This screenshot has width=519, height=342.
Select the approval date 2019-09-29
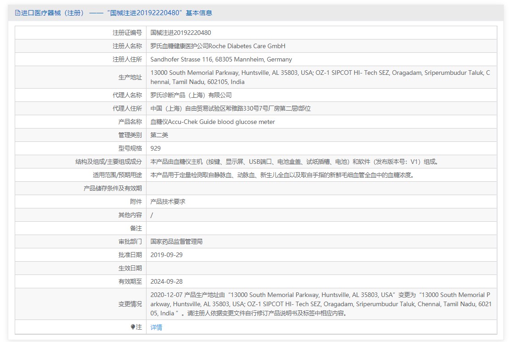166,255
